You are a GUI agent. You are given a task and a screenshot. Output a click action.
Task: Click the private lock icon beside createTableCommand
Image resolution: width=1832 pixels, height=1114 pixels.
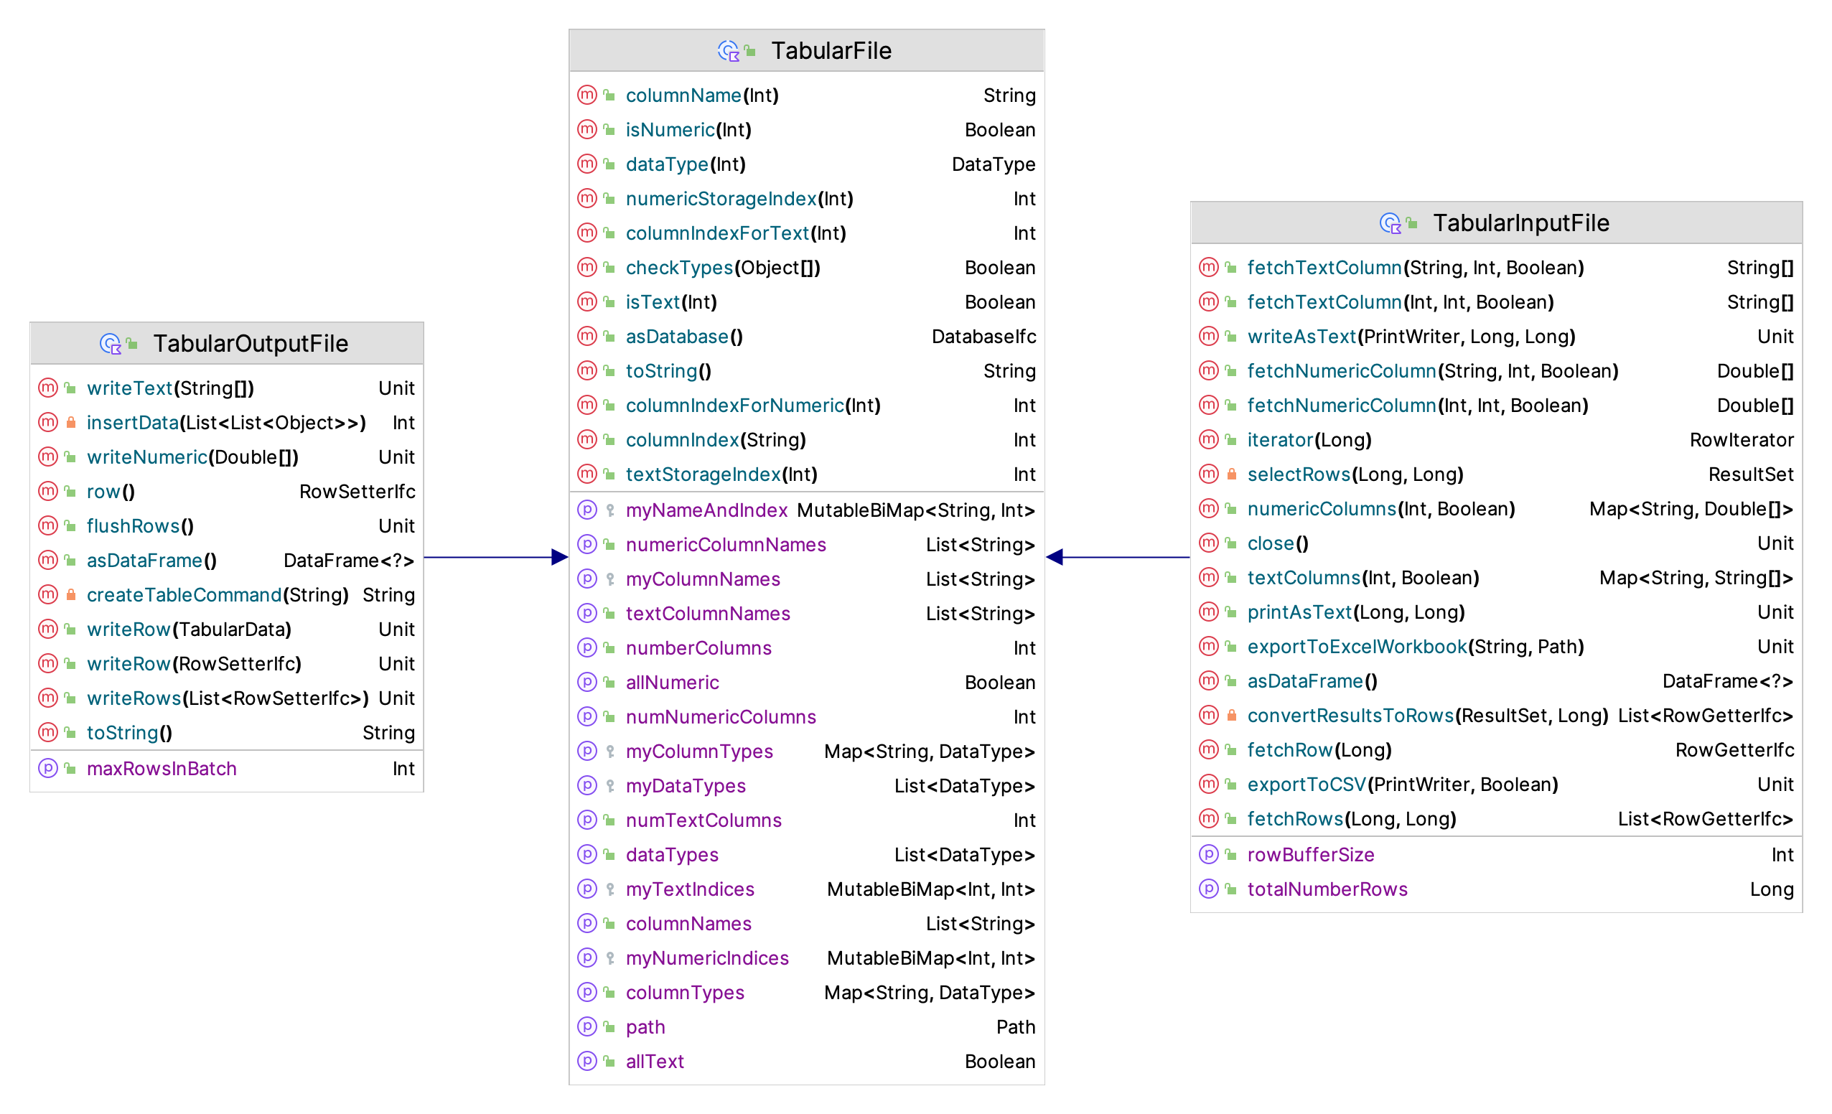click(70, 595)
